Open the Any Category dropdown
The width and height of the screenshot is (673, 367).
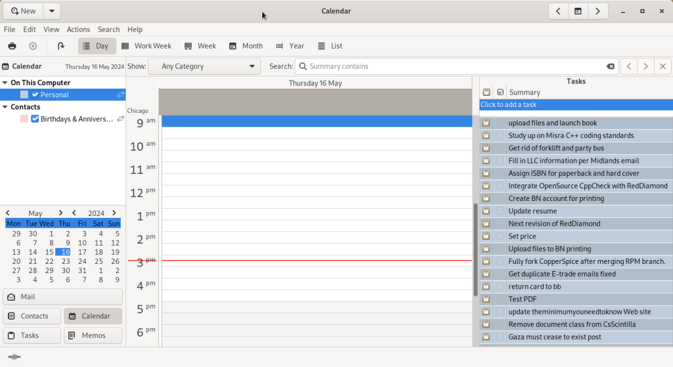204,66
